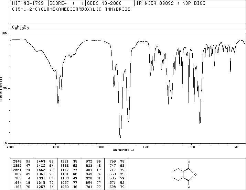Click the 4000 label on the x-axis

10,147
